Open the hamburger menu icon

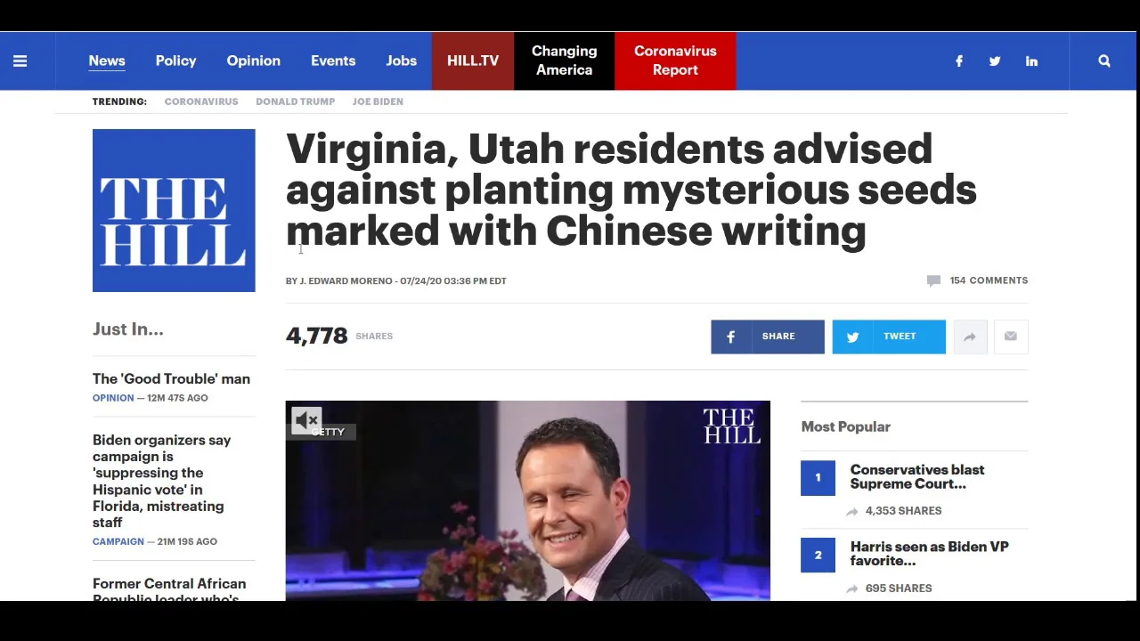pos(20,61)
